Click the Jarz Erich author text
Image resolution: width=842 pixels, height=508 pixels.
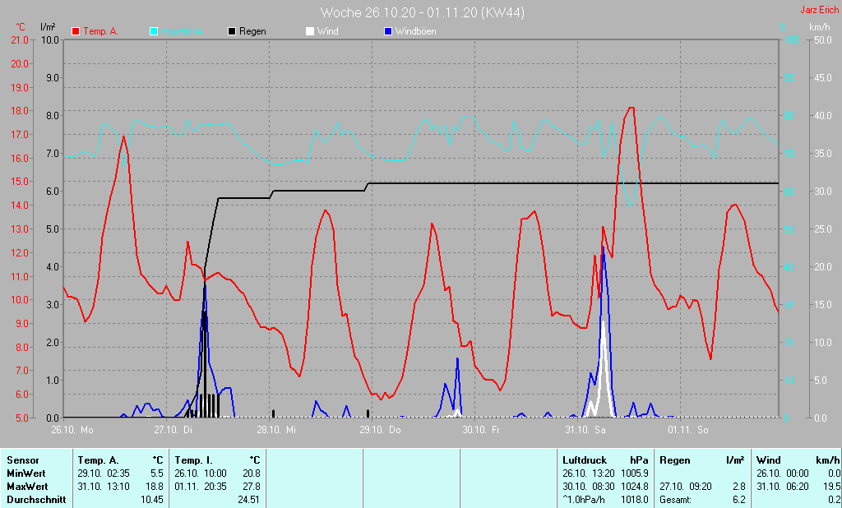pos(819,11)
